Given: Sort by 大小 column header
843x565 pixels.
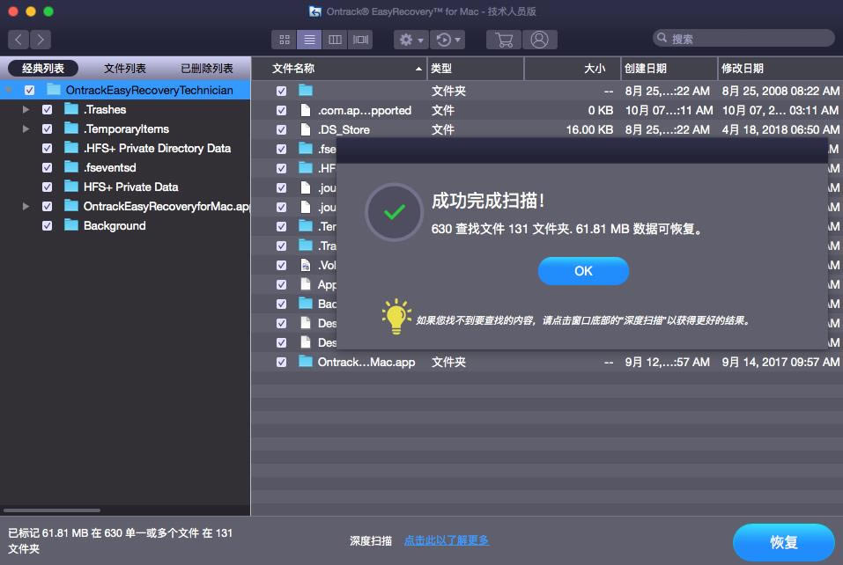Looking at the screenshot, I should point(572,69).
